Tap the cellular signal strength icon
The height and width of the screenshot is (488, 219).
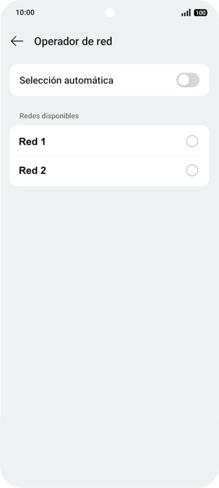186,13
